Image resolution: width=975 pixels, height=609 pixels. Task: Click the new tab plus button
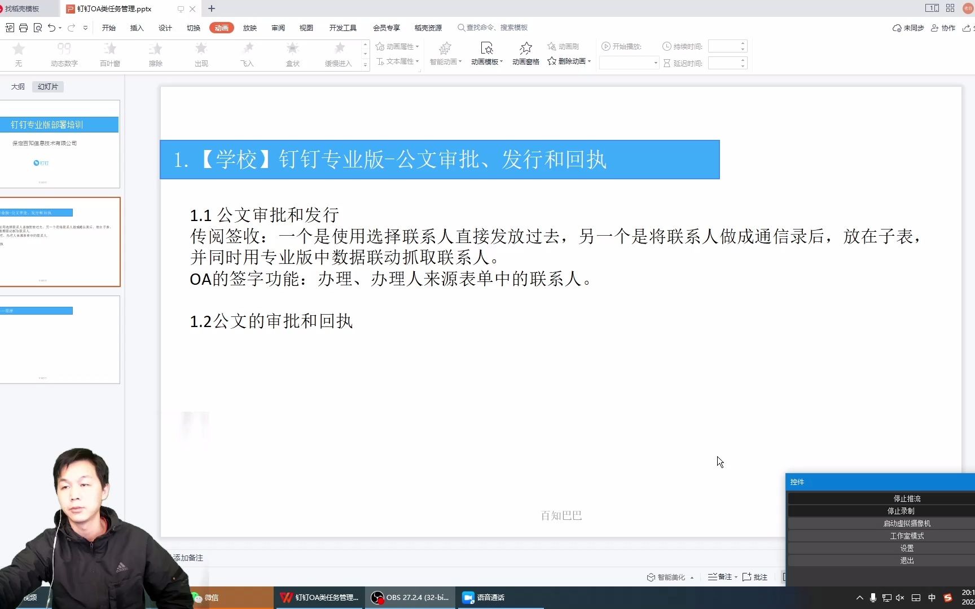point(212,8)
